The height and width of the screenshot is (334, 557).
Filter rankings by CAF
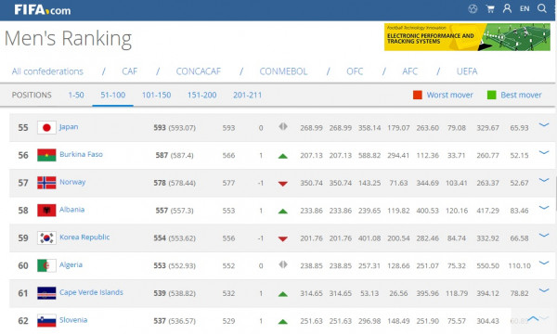(x=130, y=71)
